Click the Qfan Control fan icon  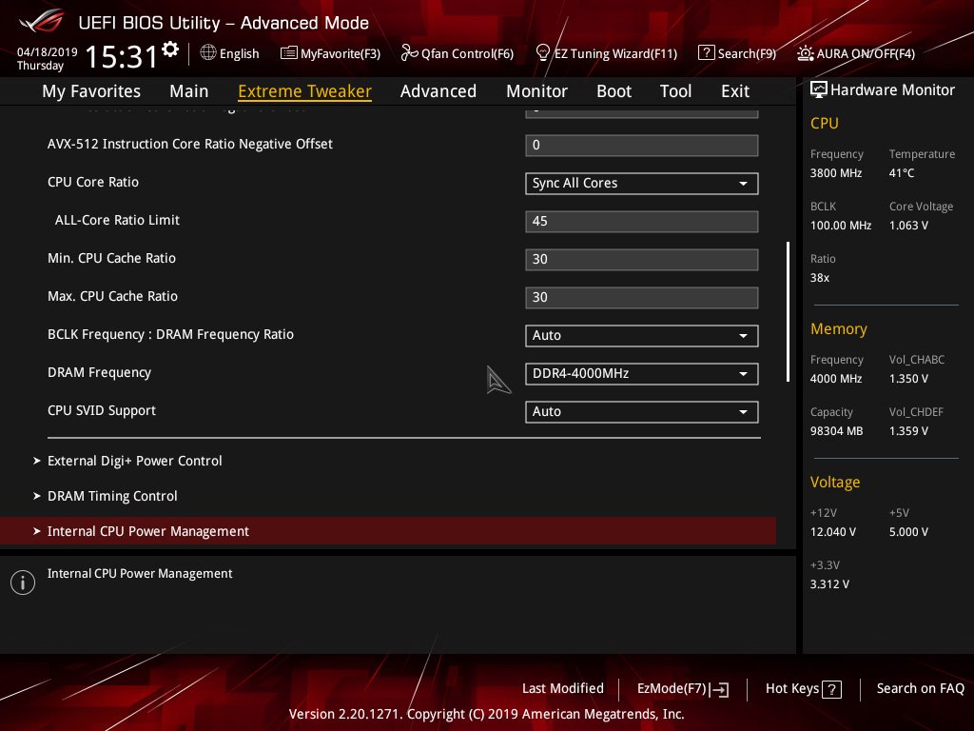(x=409, y=53)
